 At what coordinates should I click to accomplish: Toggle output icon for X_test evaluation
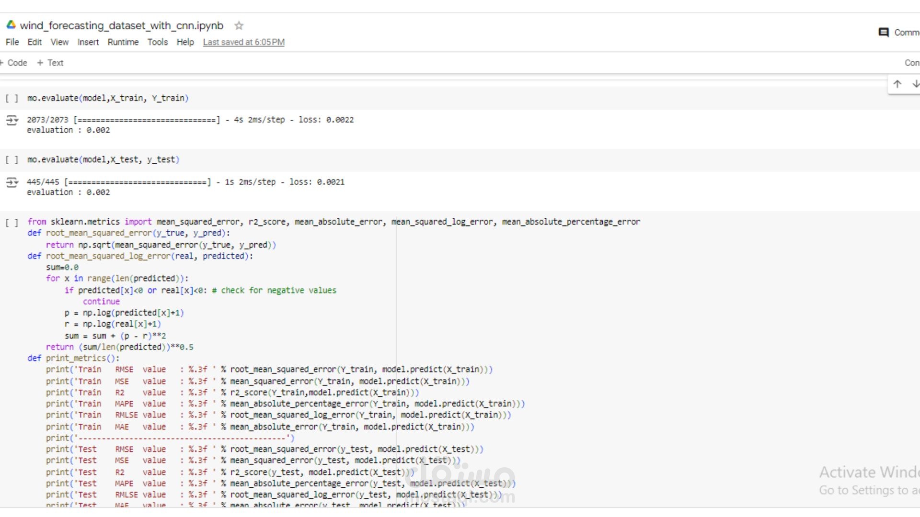[12, 182]
